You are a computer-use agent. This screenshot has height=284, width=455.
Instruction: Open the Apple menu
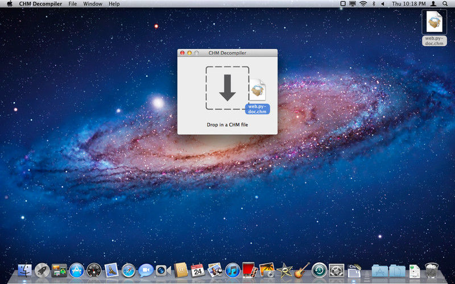(x=10, y=4)
